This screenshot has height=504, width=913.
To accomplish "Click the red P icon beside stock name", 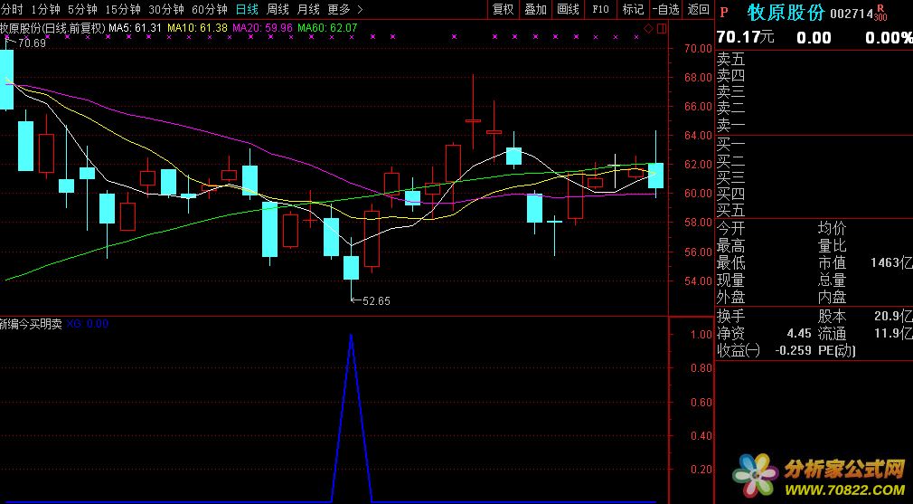I will coord(724,13).
